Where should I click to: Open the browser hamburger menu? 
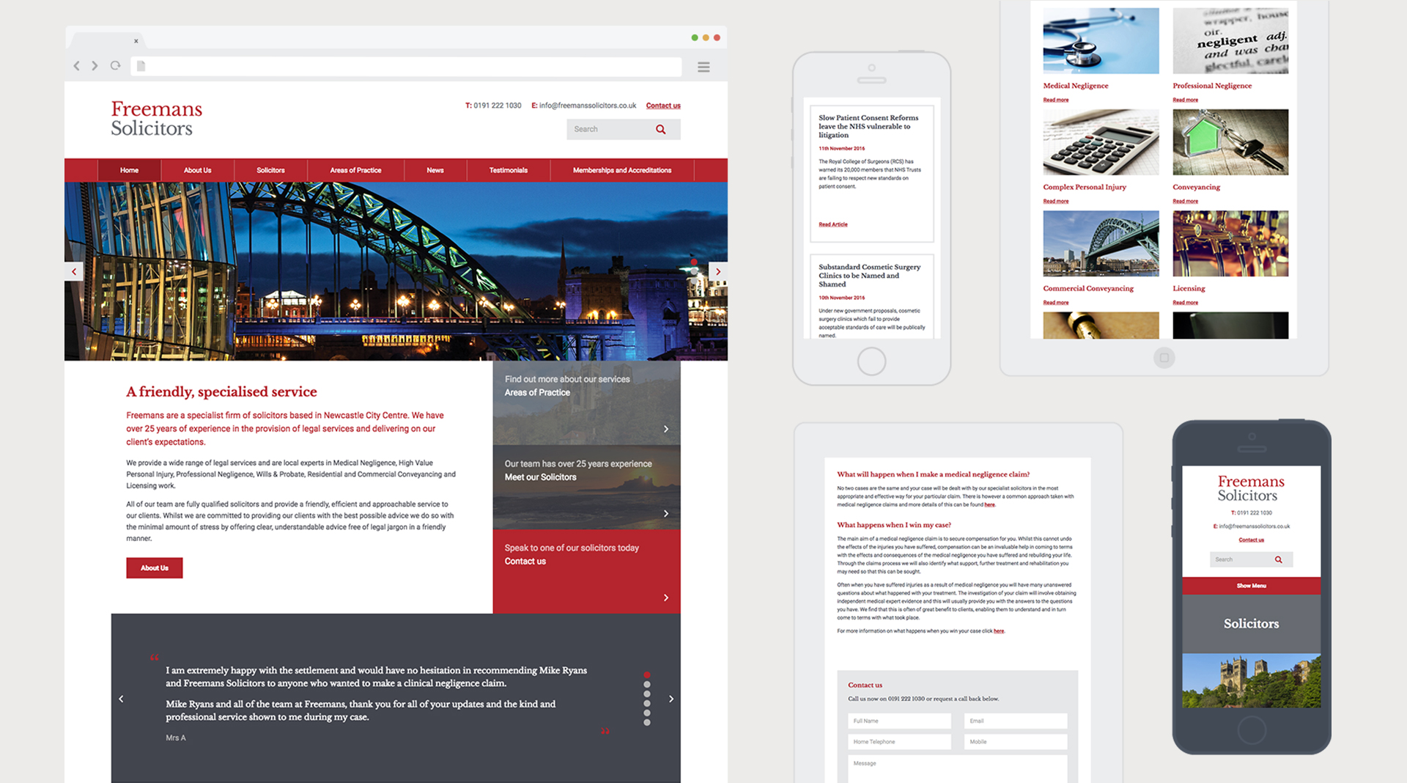point(703,67)
